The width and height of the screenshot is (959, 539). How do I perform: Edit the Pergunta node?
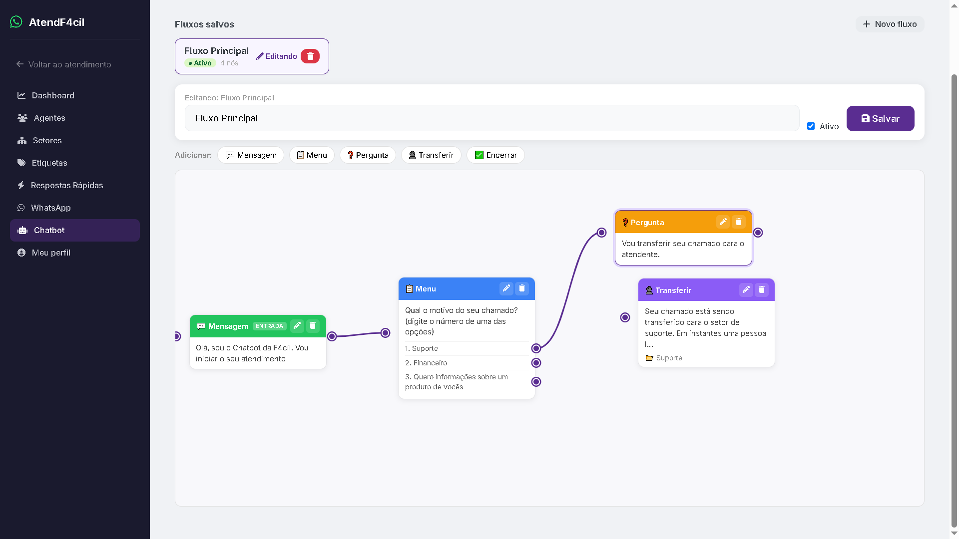click(x=723, y=222)
